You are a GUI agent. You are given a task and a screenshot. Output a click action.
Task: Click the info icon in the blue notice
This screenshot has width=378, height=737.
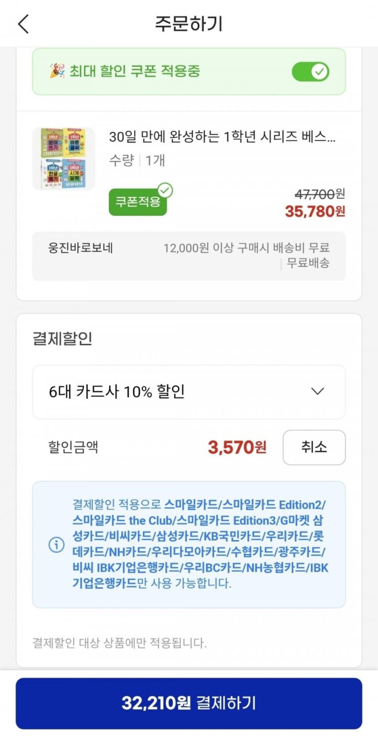[57, 545]
